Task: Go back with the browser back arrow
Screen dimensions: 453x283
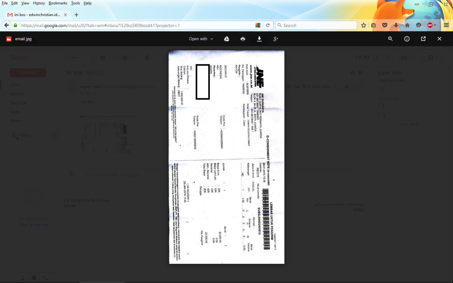Action: [6, 25]
